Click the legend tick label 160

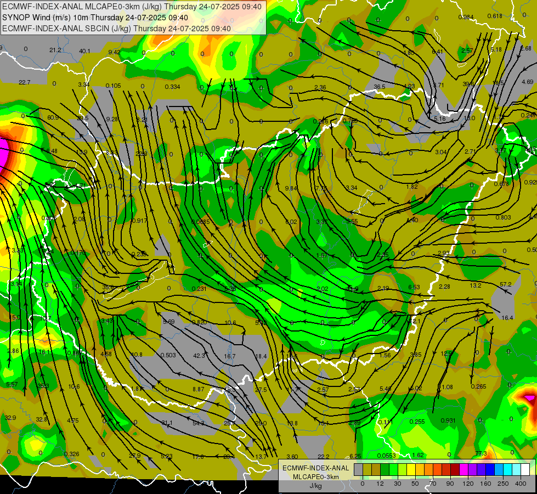click(485, 484)
